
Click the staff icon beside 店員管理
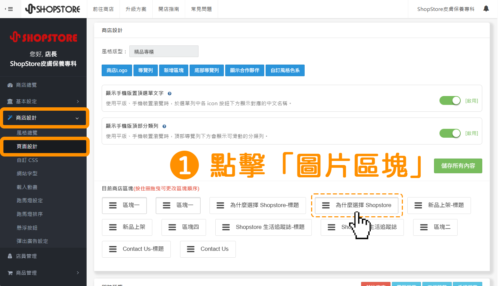[x=10, y=256]
